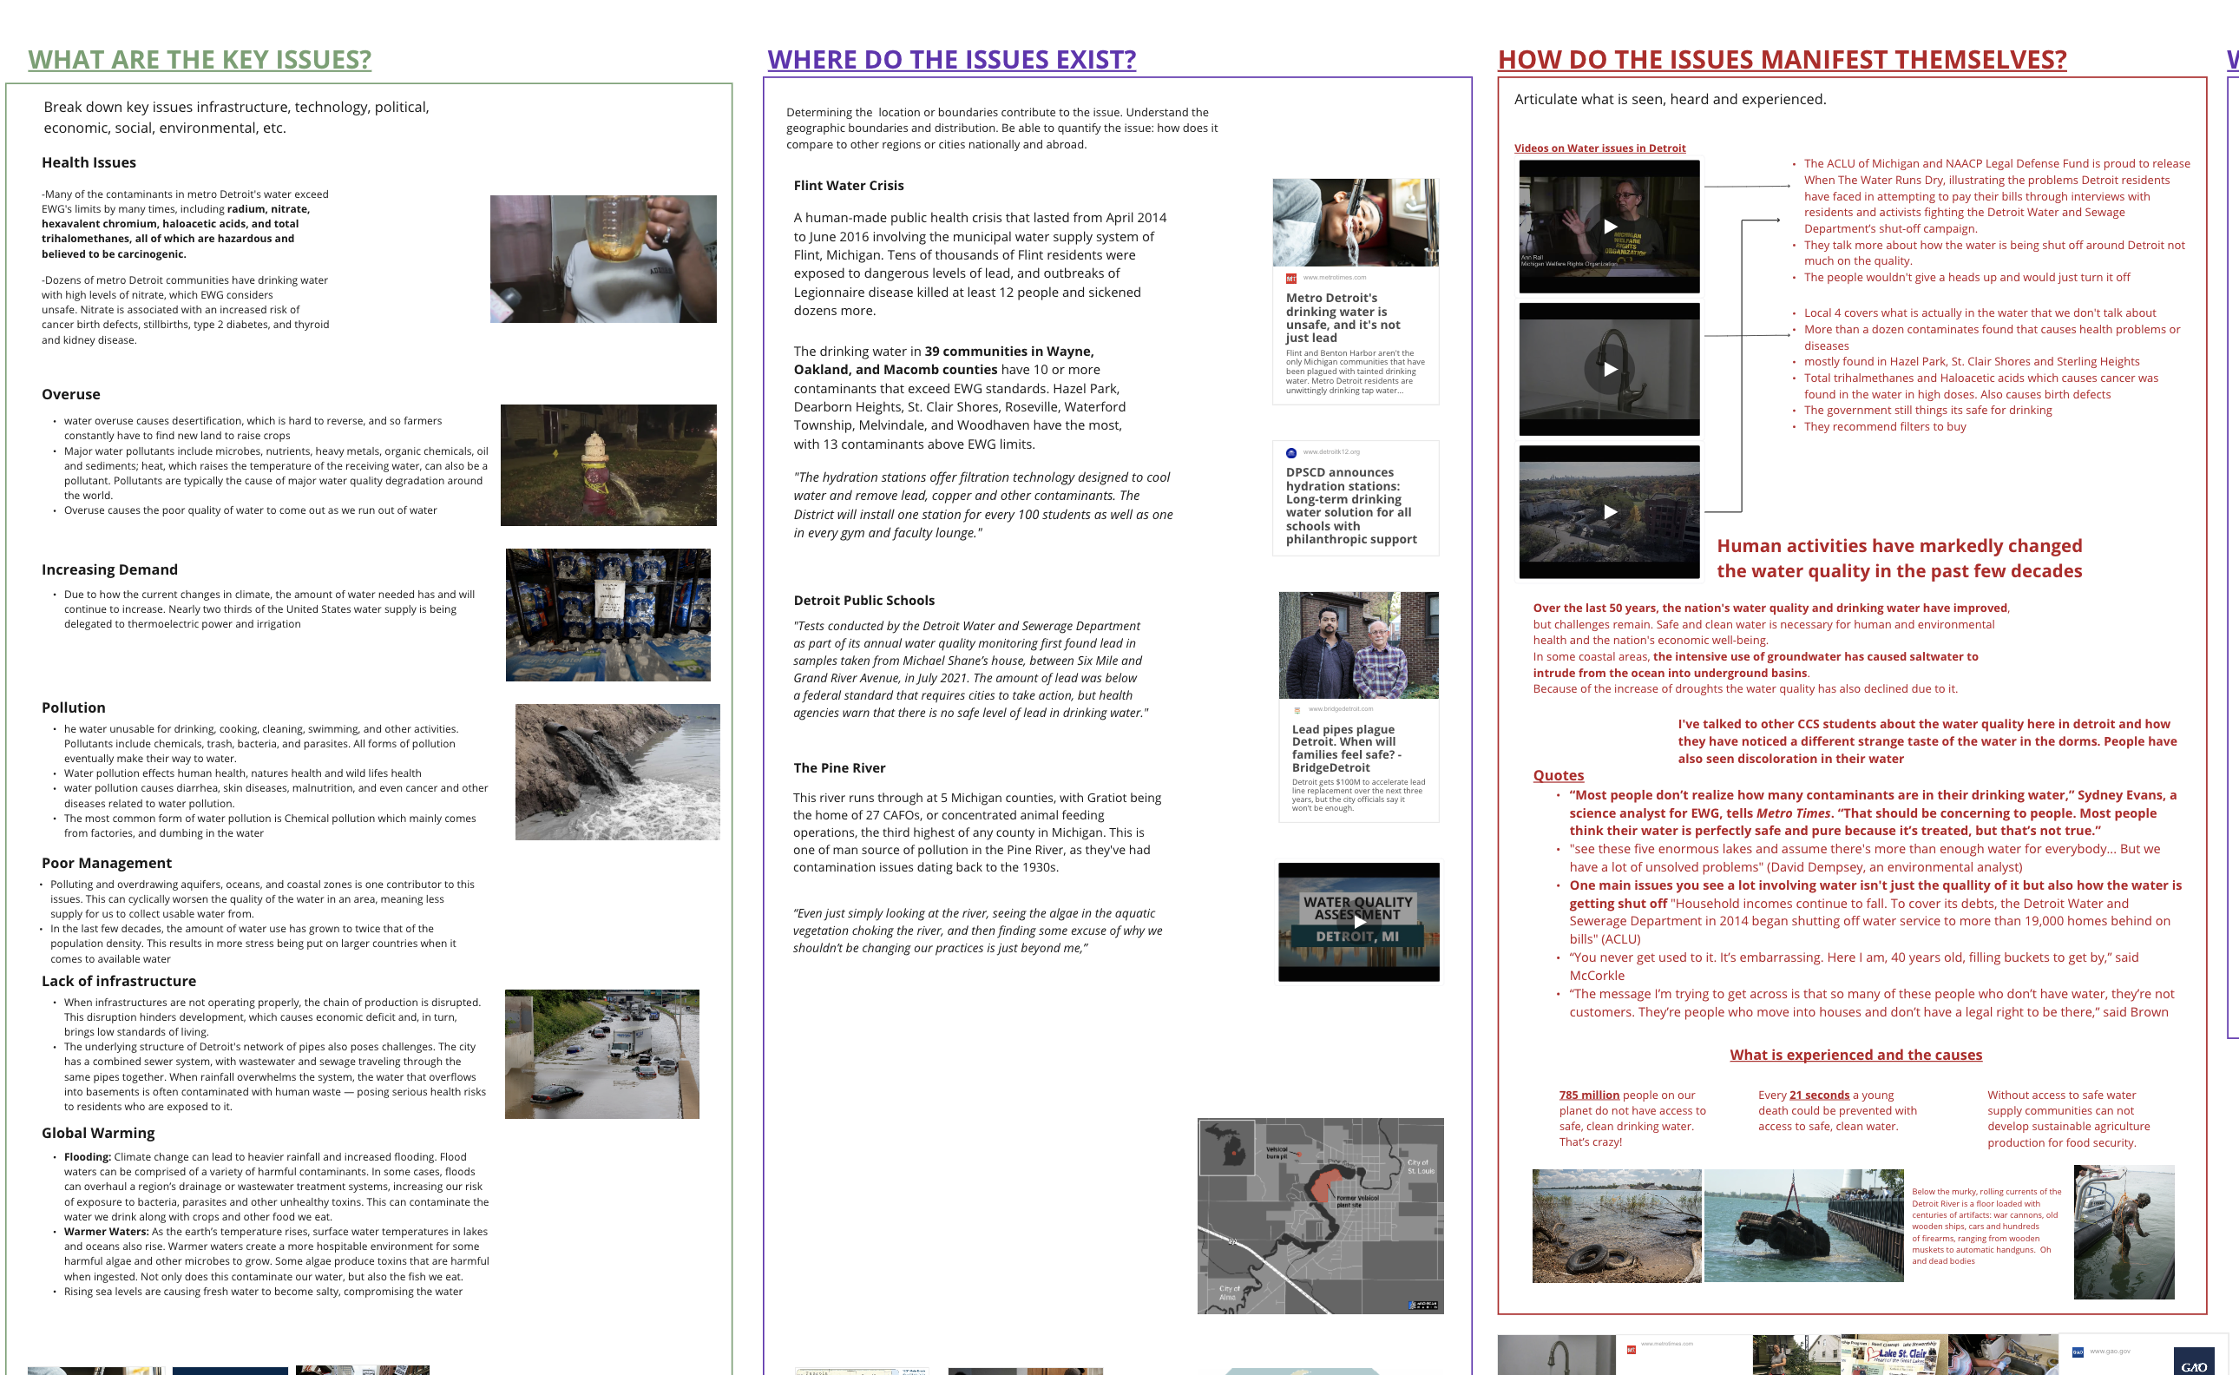
Task: Click the detroitk12.org favicon on DPSCD card
Action: [1290, 452]
